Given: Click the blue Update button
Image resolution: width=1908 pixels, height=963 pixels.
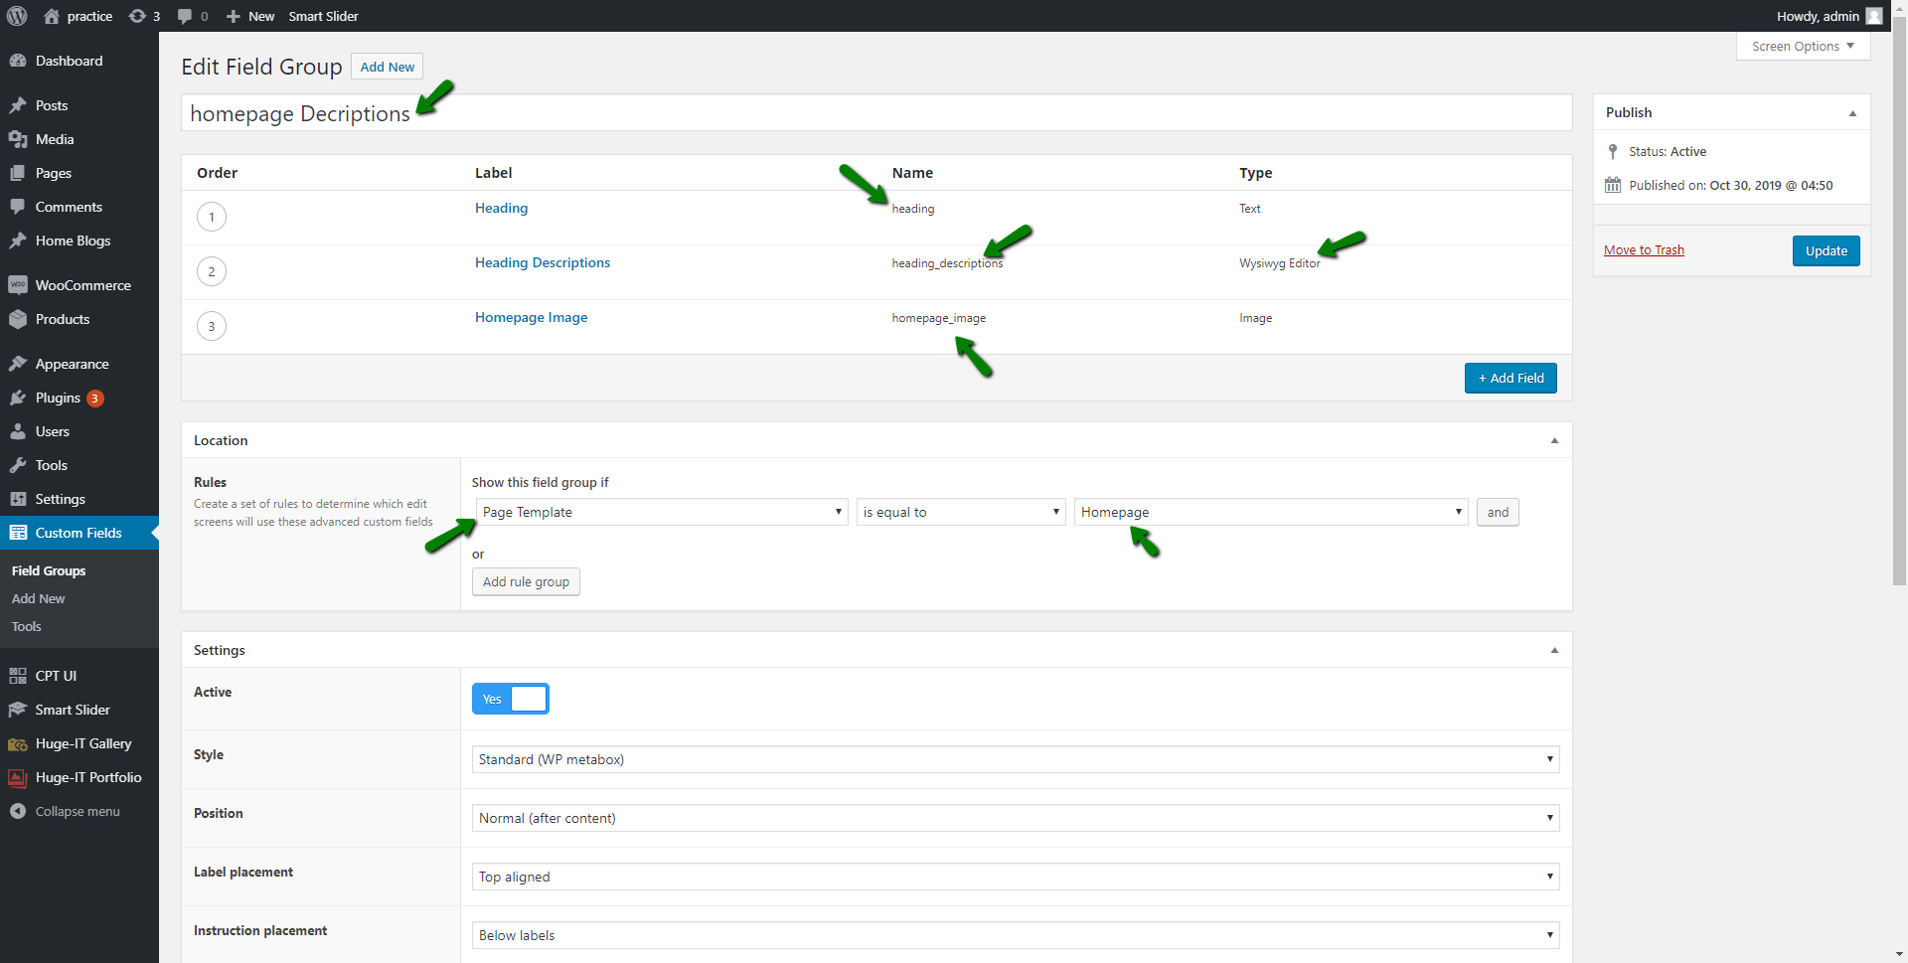Looking at the screenshot, I should click(1826, 250).
